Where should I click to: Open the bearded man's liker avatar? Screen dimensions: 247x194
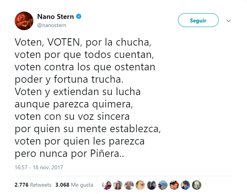click(x=129, y=185)
